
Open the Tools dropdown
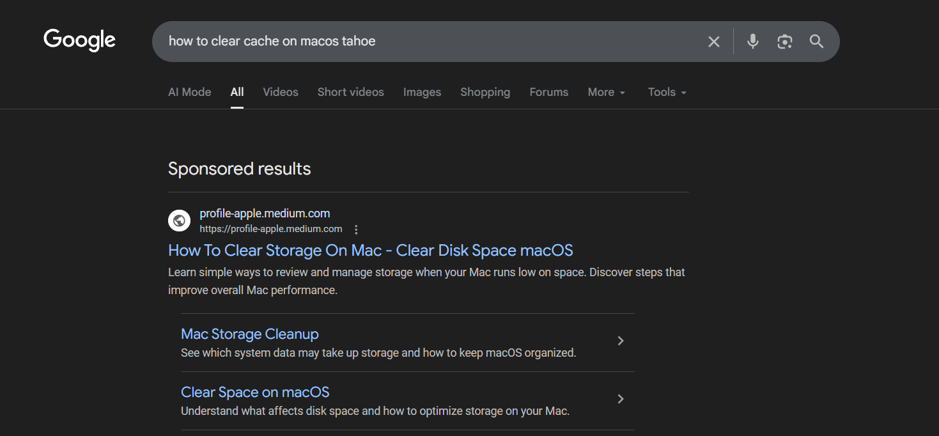pyautogui.click(x=667, y=92)
